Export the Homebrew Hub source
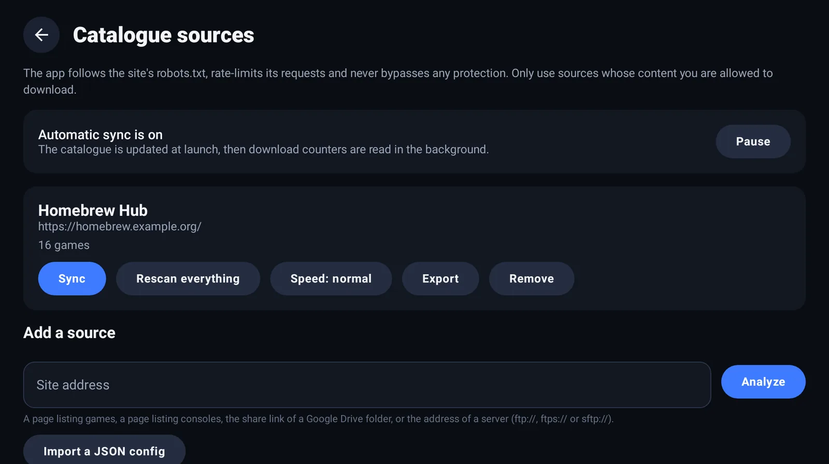 tap(440, 279)
